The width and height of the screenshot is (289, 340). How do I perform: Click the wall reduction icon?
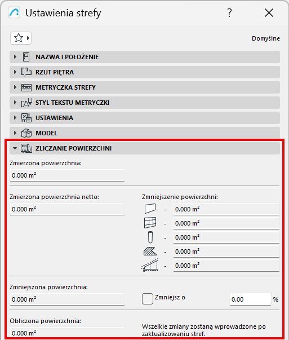click(150, 209)
